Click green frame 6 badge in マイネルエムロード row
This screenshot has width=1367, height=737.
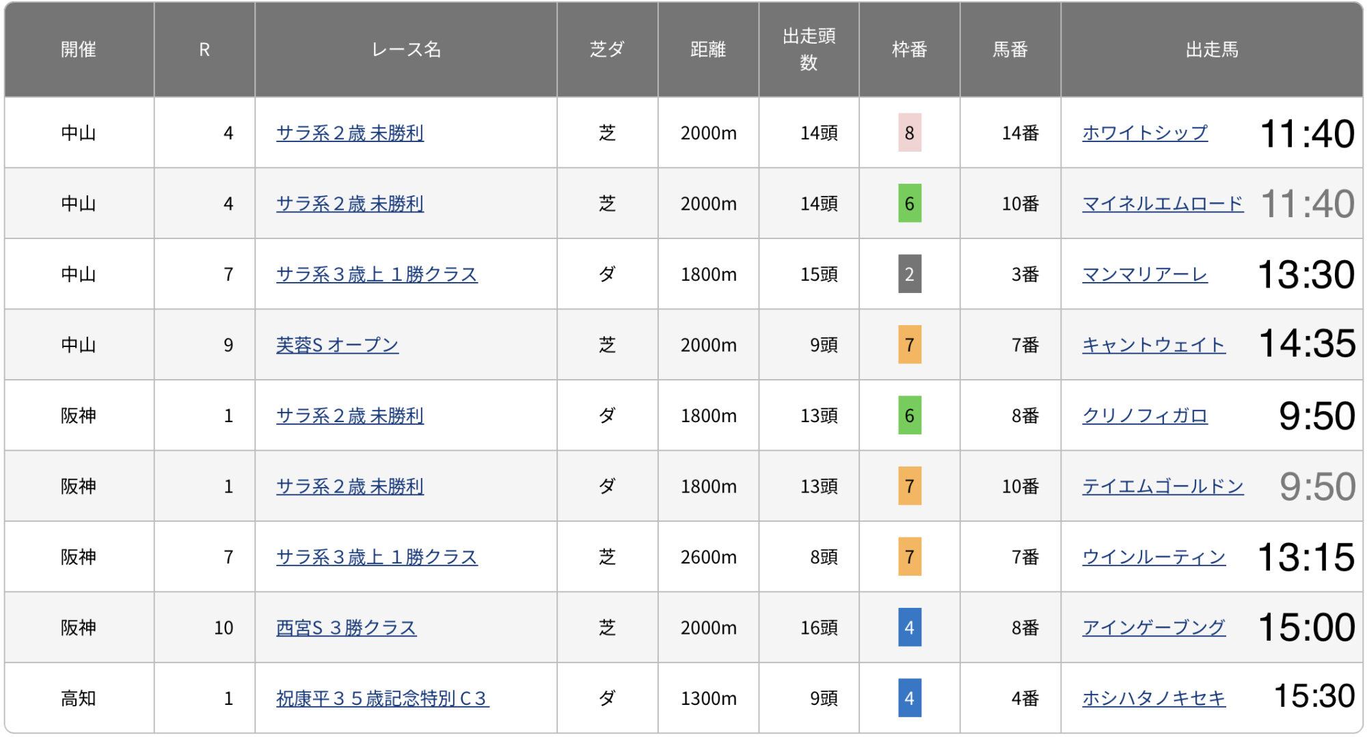pyautogui.click(x=910, y=204)
